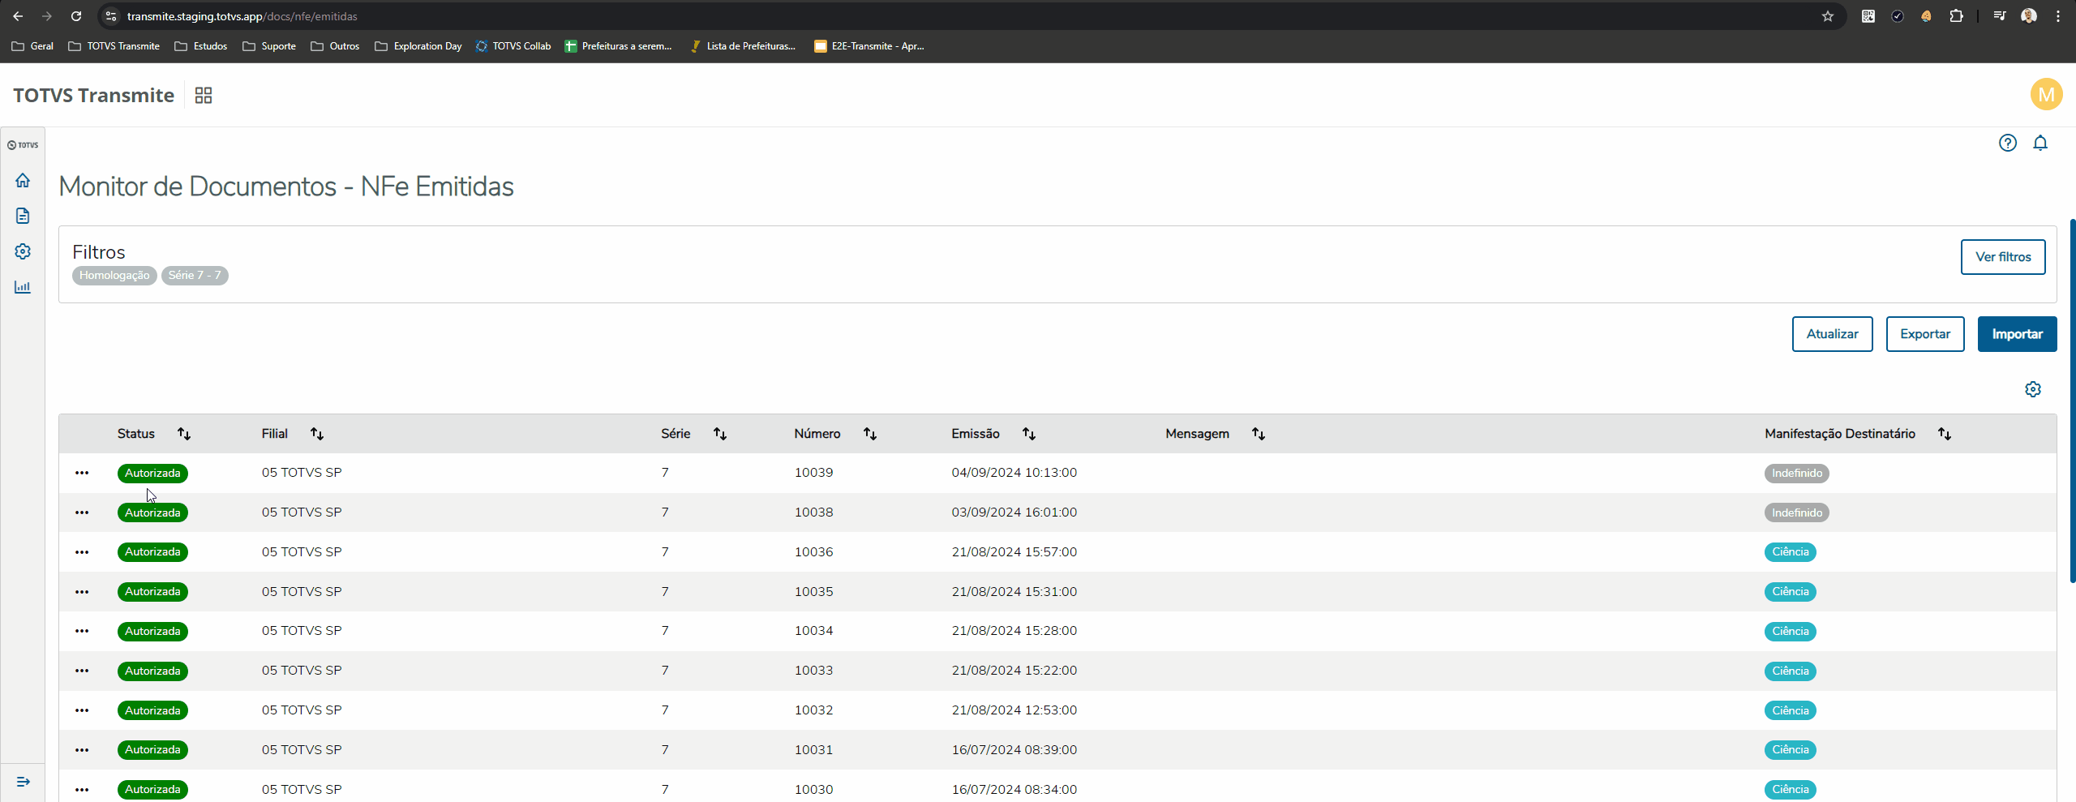Sort table by Mensagem column
The image size is (2076, 802).
click(1259, 434)
